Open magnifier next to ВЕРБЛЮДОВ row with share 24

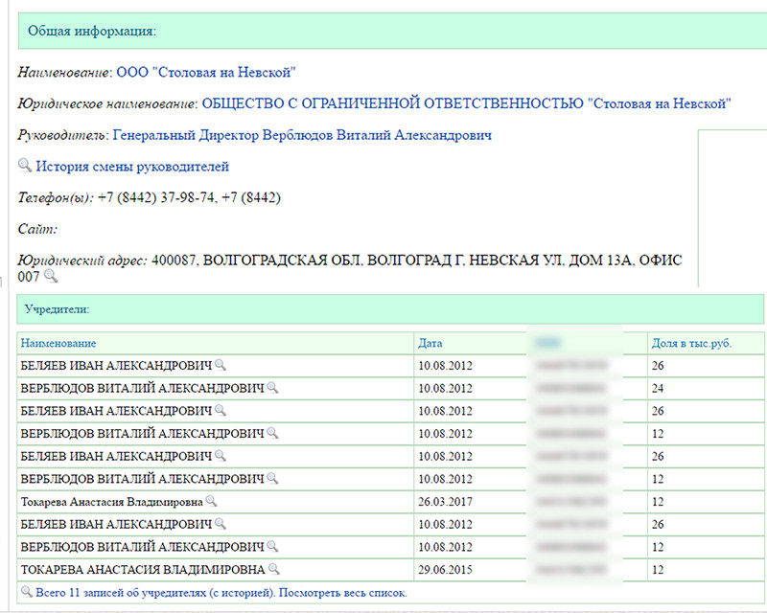coord(272,388)
